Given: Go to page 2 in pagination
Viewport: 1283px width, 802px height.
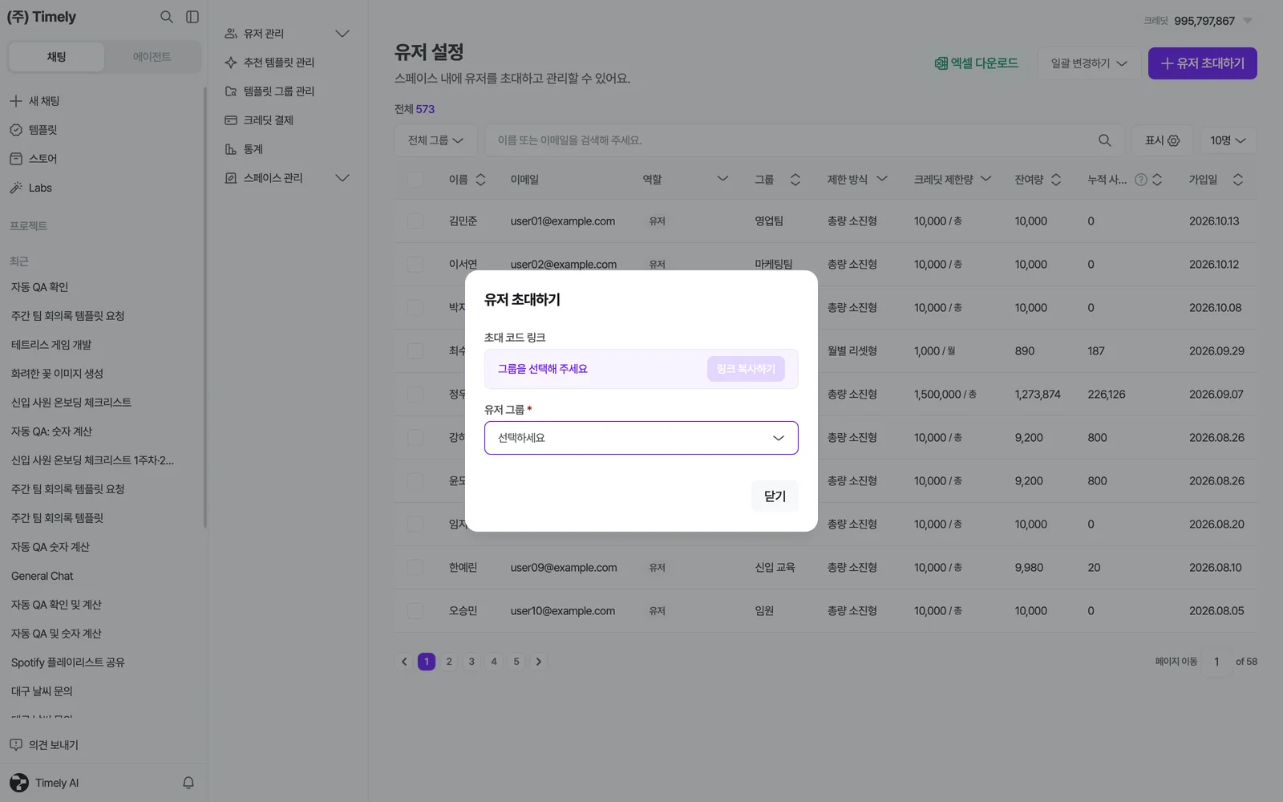Looking at the screenshot, I should coord(449,662).
